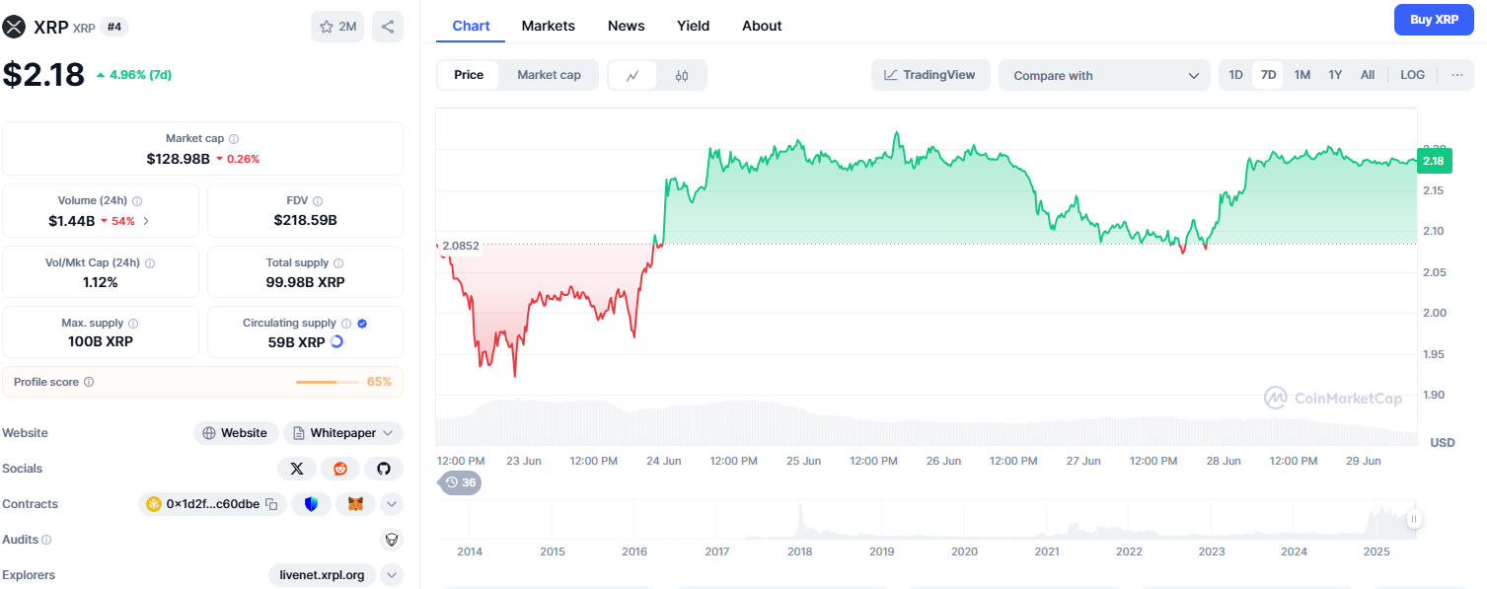This screenshot has width=1487, height=589.
Task: Switch to line chart view icon
Action: click(632, 75)
